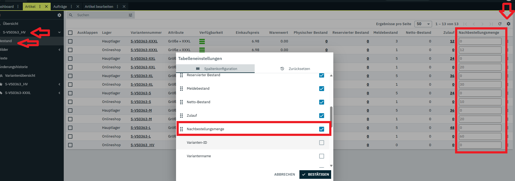Close the Artikel bearbeiten tab
The width and height of the screenshot is (515, 181).
[124, 6]
